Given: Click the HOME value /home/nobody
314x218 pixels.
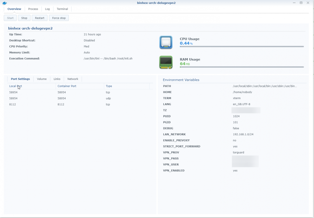Looking at the screenshot, I should click(x=242, y=92).
